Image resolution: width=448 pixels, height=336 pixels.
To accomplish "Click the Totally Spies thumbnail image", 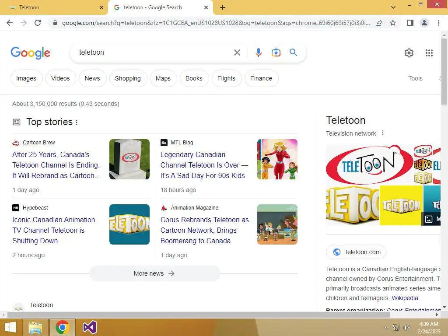I will pos(277,159).
